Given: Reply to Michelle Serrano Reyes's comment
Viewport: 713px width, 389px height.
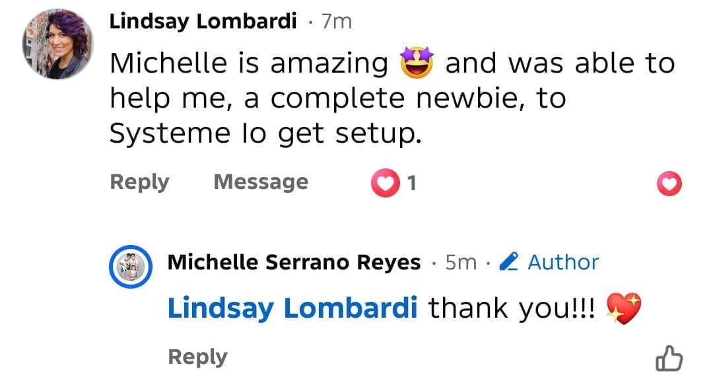Looking at the screenshot, I should (x=197, y=357).
